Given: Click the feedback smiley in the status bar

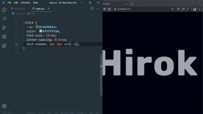Looking at the screenshot, I should pyautogui.click(x=91, y=113).
